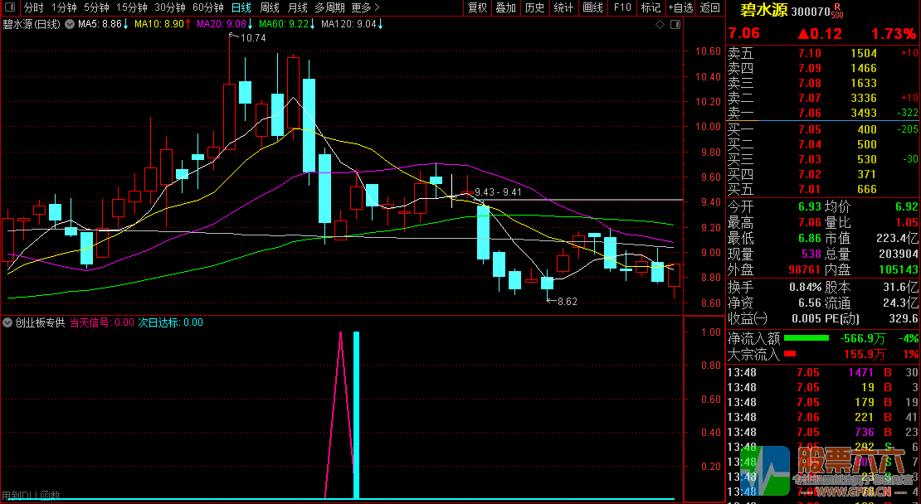The height and width of the screenshot is (504, 921).
Task: Expand the 创业板专供 indicator dropdown
Action: pyautogui.click(x=7, y=322)
